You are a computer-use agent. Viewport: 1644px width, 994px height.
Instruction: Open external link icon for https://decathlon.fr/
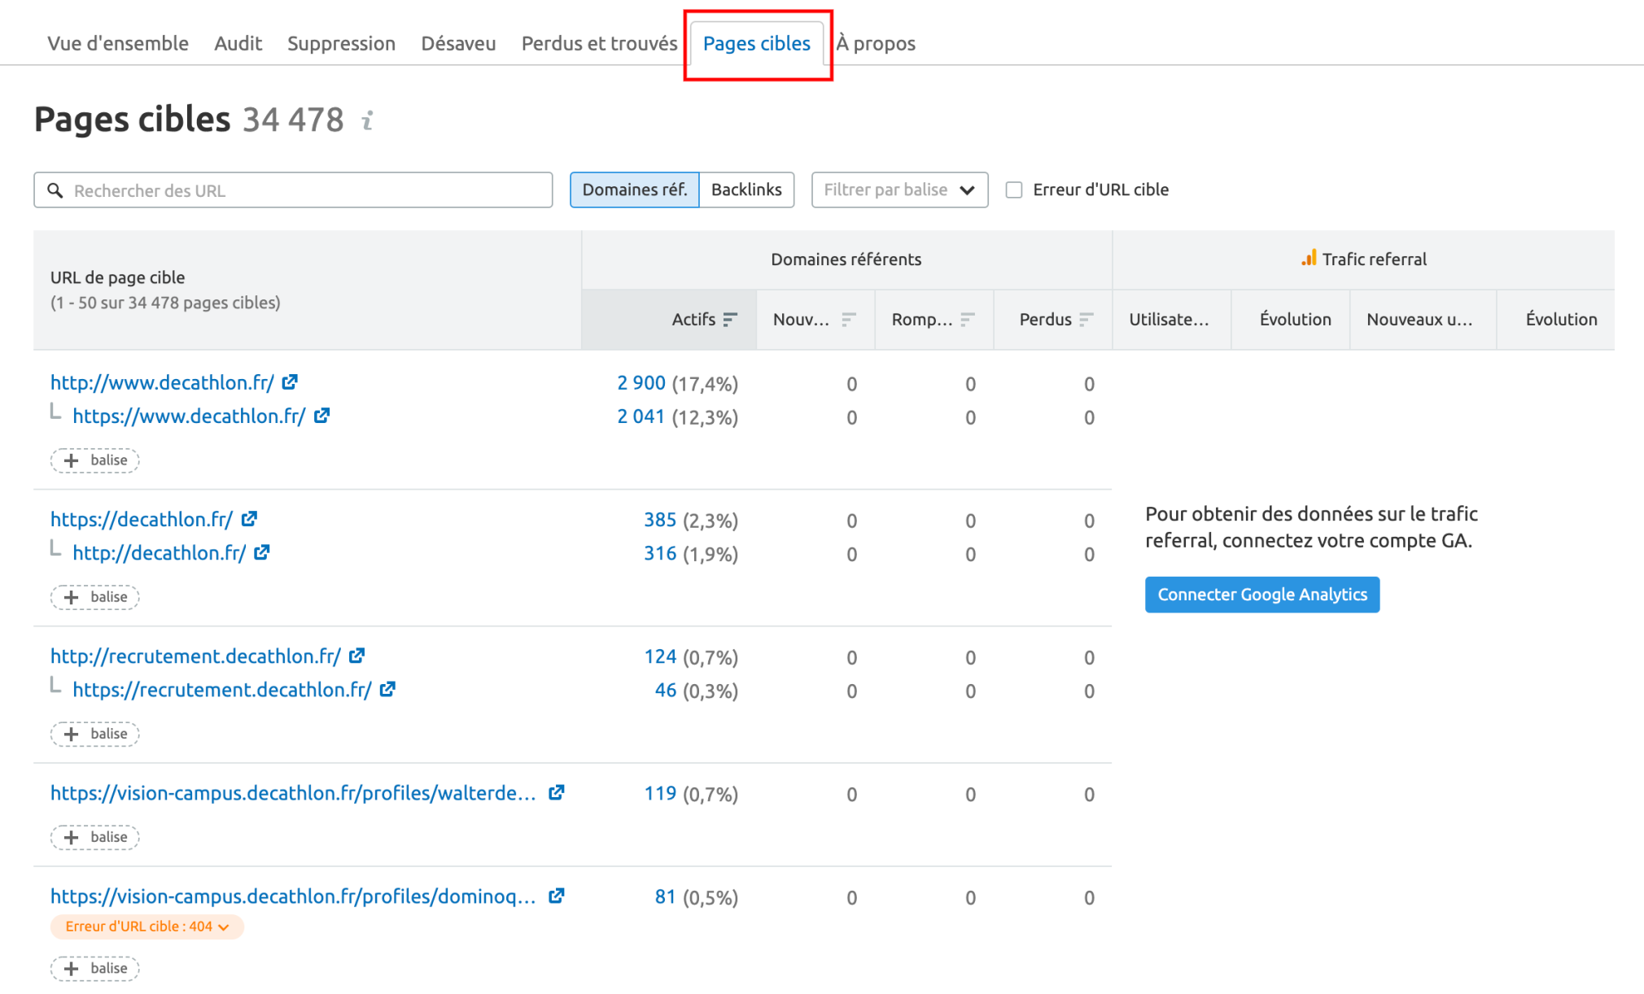tap(250, 518)
